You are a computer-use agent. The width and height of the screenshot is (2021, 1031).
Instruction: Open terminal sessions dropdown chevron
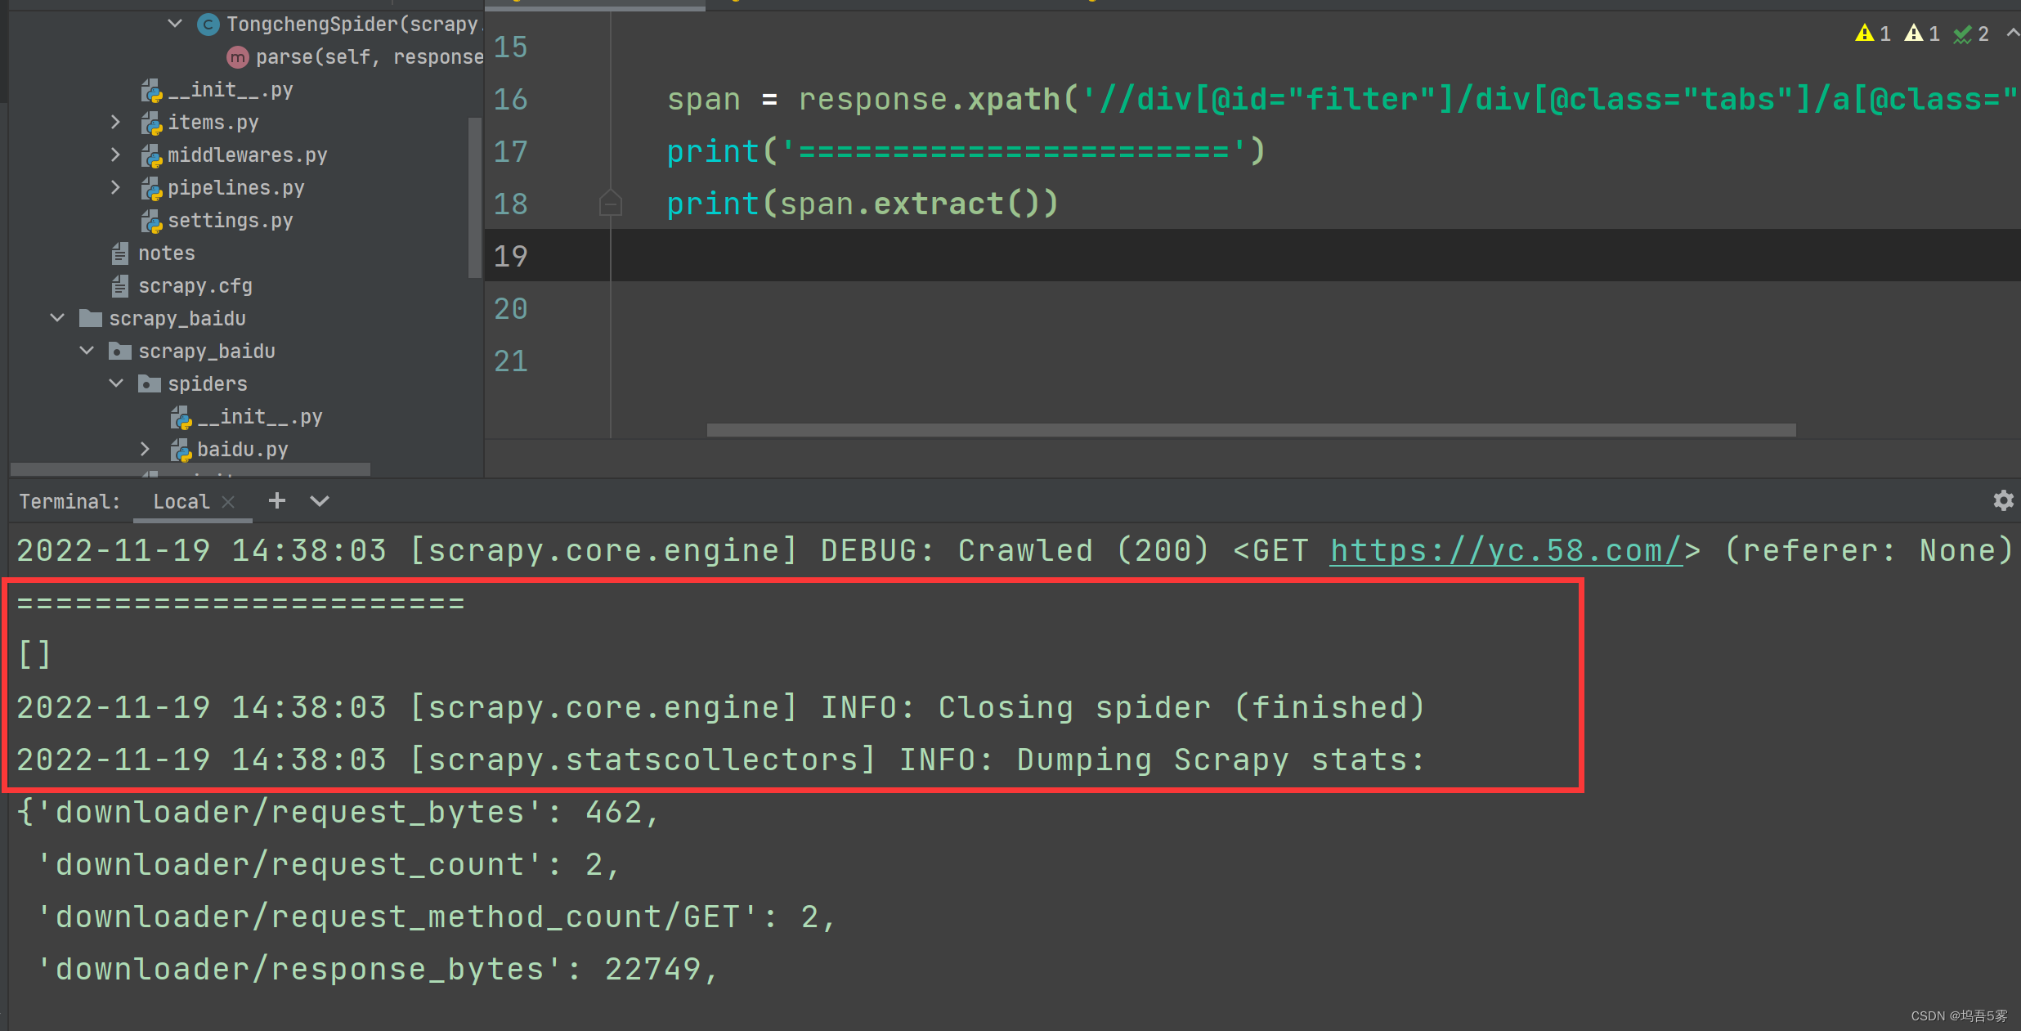(x=320, y=500)
